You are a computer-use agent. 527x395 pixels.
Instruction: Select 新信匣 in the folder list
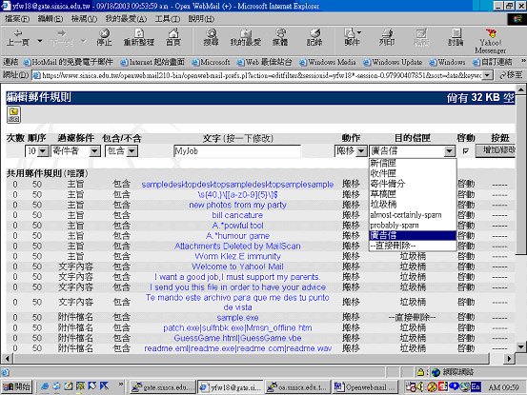tap(413, 163)
